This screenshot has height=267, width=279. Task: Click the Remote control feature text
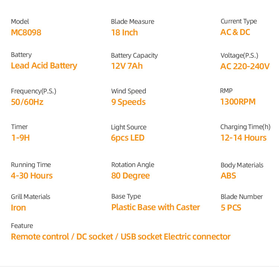[x=40, y=237]
